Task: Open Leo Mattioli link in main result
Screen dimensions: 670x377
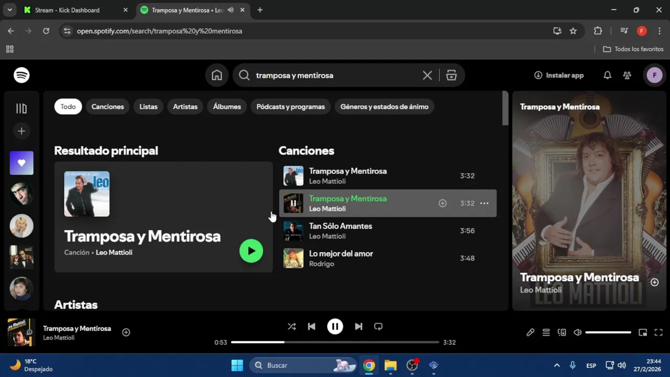Action: click(114, 252)
